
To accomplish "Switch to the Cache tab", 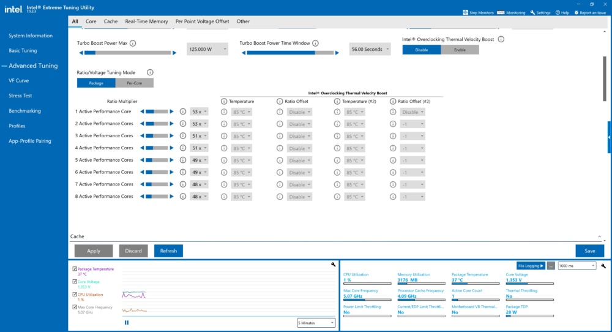I will pyautogui.click(x=111, y=21).
